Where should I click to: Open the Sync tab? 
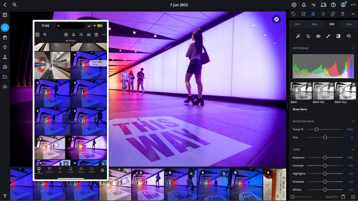349,24
